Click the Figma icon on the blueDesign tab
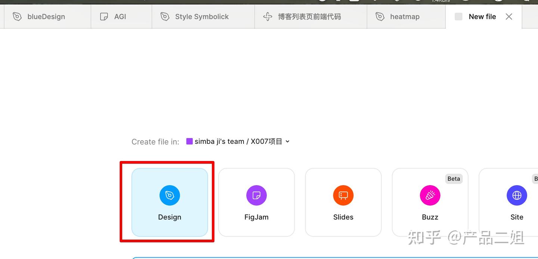The height and width of the screenshot is (259, 538). pos(17,16)
